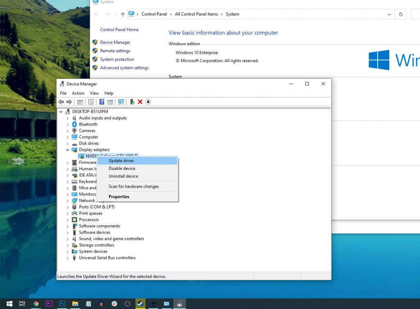Open the Windows Start menu
The width and height of the screenshot is (420, 309).
pos(9,304)
